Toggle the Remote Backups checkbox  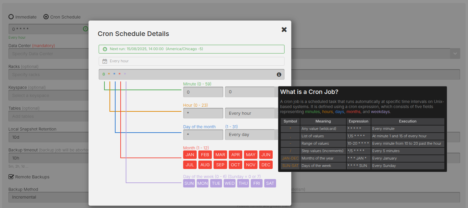11,177
